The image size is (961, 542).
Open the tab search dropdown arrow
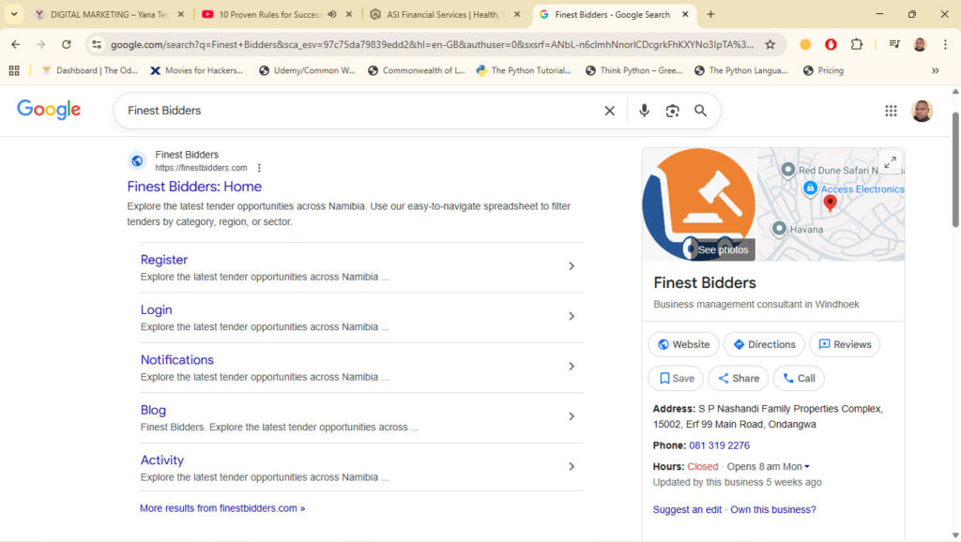tap(13, 14)
